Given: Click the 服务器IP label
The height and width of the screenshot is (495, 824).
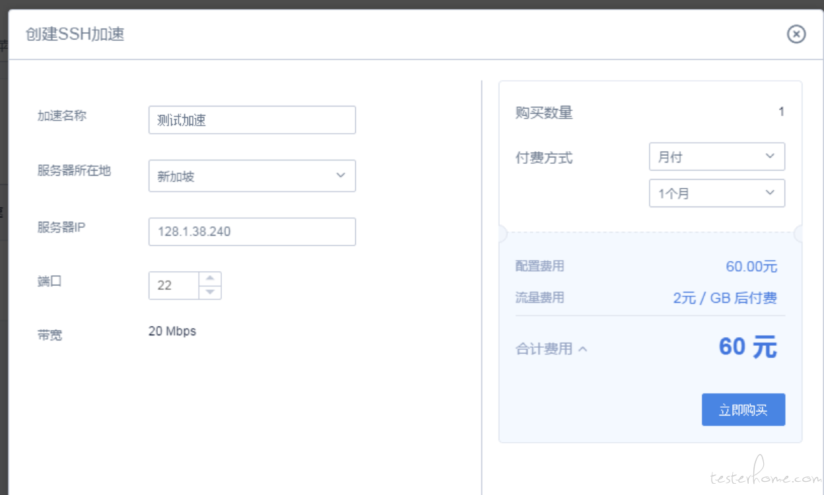Looking at the screenshot, I should click(61, 228).
